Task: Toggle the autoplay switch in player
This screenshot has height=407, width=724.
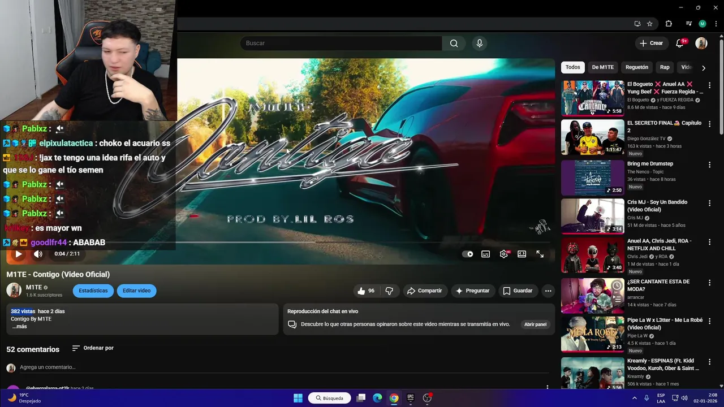Action: (x=468, y=254)
